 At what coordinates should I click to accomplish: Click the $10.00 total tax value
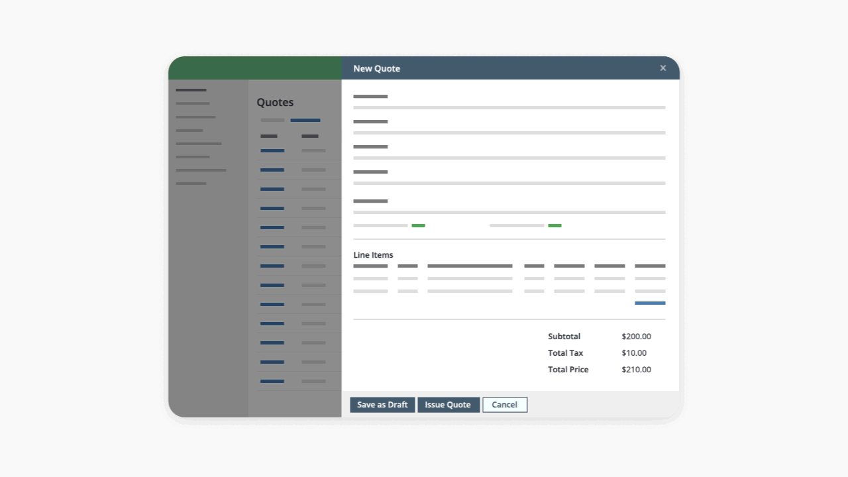634,353
